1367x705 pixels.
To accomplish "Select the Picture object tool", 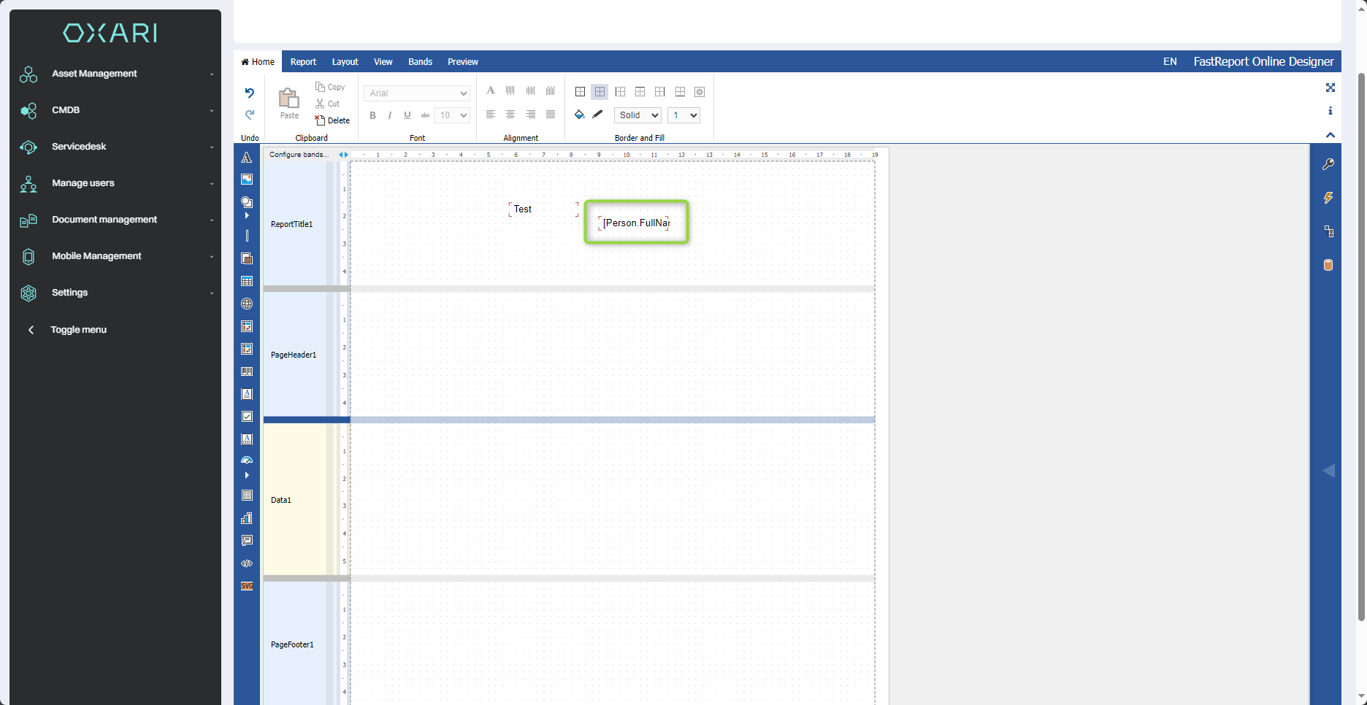I will (247, 180).
